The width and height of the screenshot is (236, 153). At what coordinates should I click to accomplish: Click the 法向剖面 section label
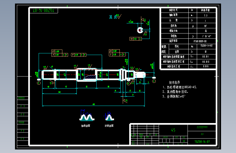pyautogui.click(x=109, y=126)
